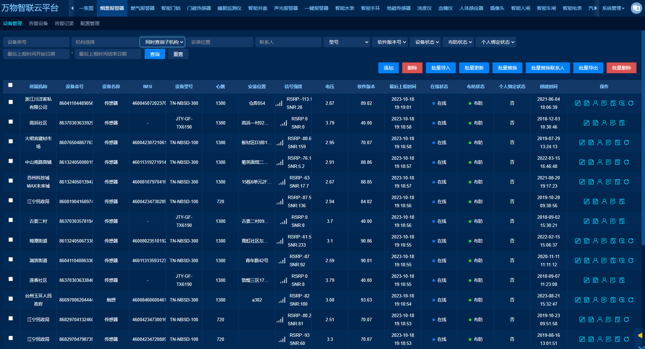Screen dimensions: 645x349
Task: Click the vertical page scrollbar
Action: pos(643,137)
